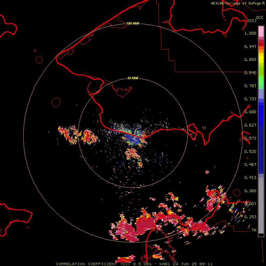This screenshot has height=266, width=266.
Task: Select the 0.680 color scale value
Action: coord(250,112)
